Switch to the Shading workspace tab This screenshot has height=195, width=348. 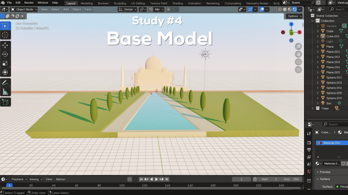point(178,3)
